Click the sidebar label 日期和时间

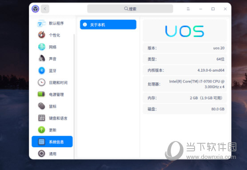[x=58, y=83]
